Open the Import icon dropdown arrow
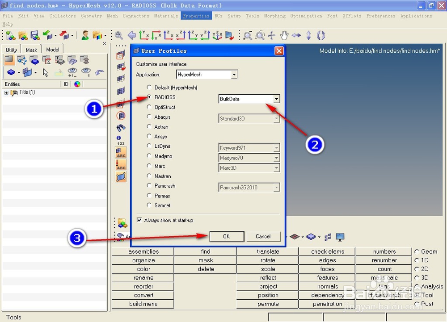Viewport: 447px width, 322px height. pos(55,36)
